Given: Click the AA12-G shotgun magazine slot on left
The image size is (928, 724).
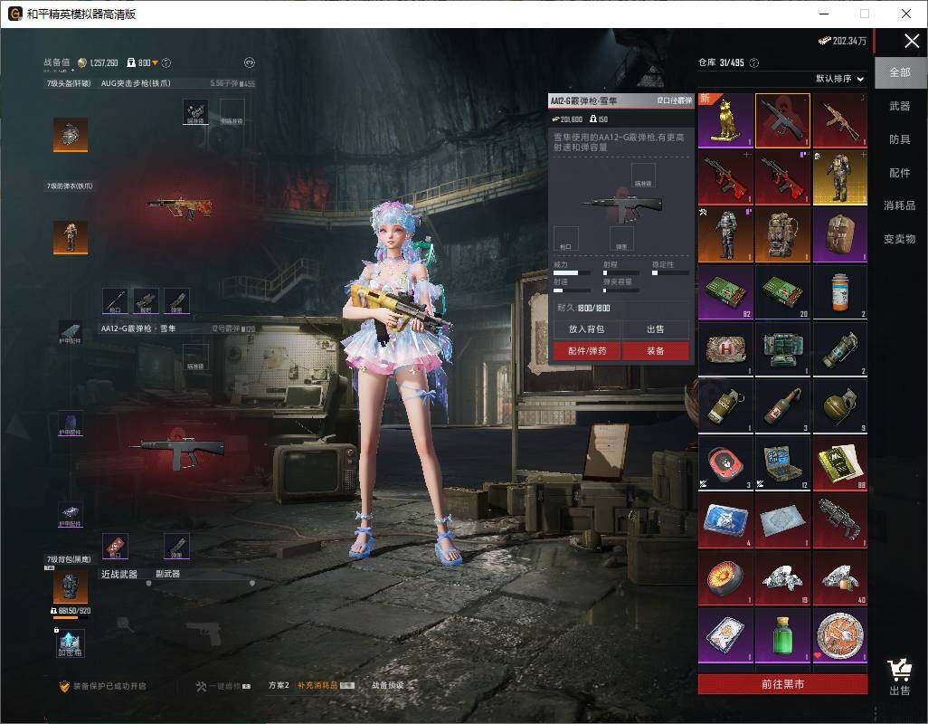Looking at the screenshot, I should pos(177,546).
